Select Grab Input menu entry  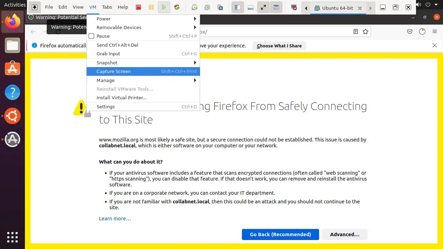[143, 54]
